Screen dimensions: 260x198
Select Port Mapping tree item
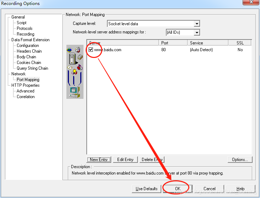pyautogui.click(x=28, y=80)
